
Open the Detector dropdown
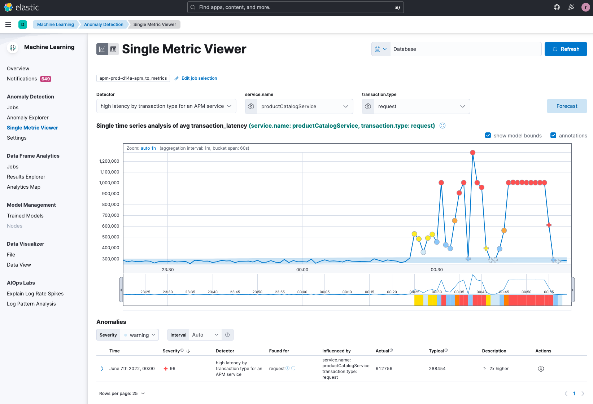(166, 106)
